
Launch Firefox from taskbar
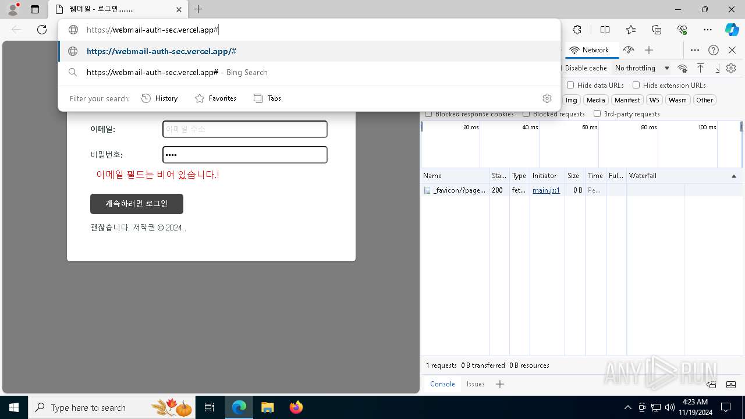(x=296, y=407)
